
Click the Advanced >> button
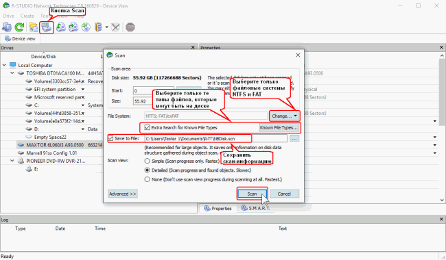(123, 194)
